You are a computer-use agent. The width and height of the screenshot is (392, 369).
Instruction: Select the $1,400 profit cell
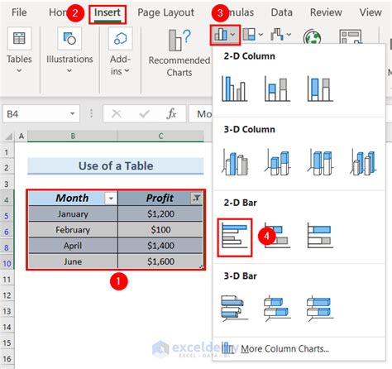click(x=160, y=246)
